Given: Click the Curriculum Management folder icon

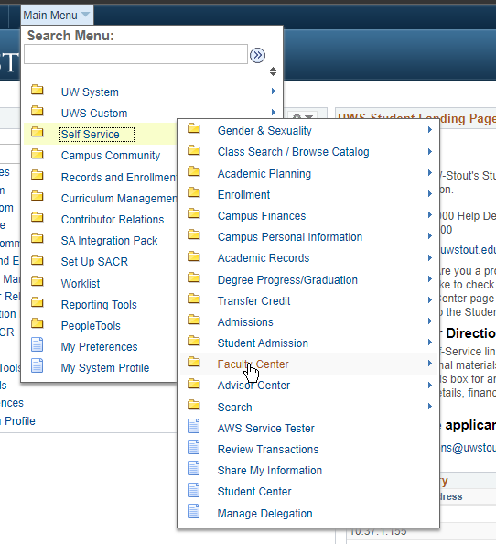Looking at the screenshot, I should point(38,196).
